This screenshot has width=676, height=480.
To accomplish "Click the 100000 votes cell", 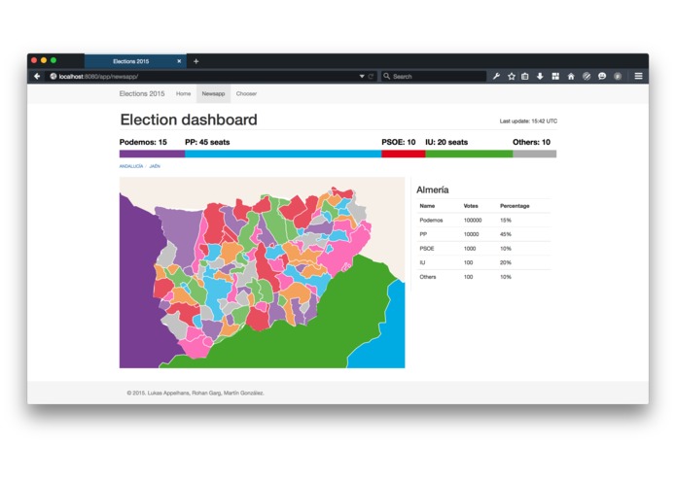I will 473,220.
